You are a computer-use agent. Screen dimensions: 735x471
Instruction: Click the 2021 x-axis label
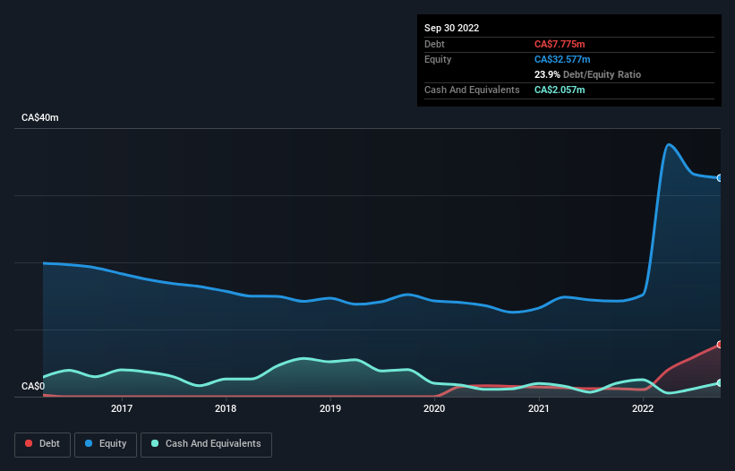(x=539, y=408)
